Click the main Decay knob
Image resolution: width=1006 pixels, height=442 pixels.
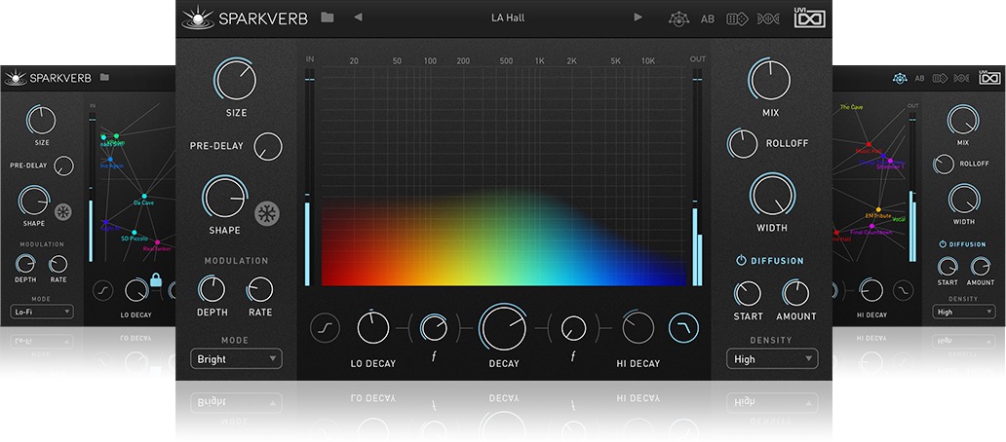coord(504,327)
